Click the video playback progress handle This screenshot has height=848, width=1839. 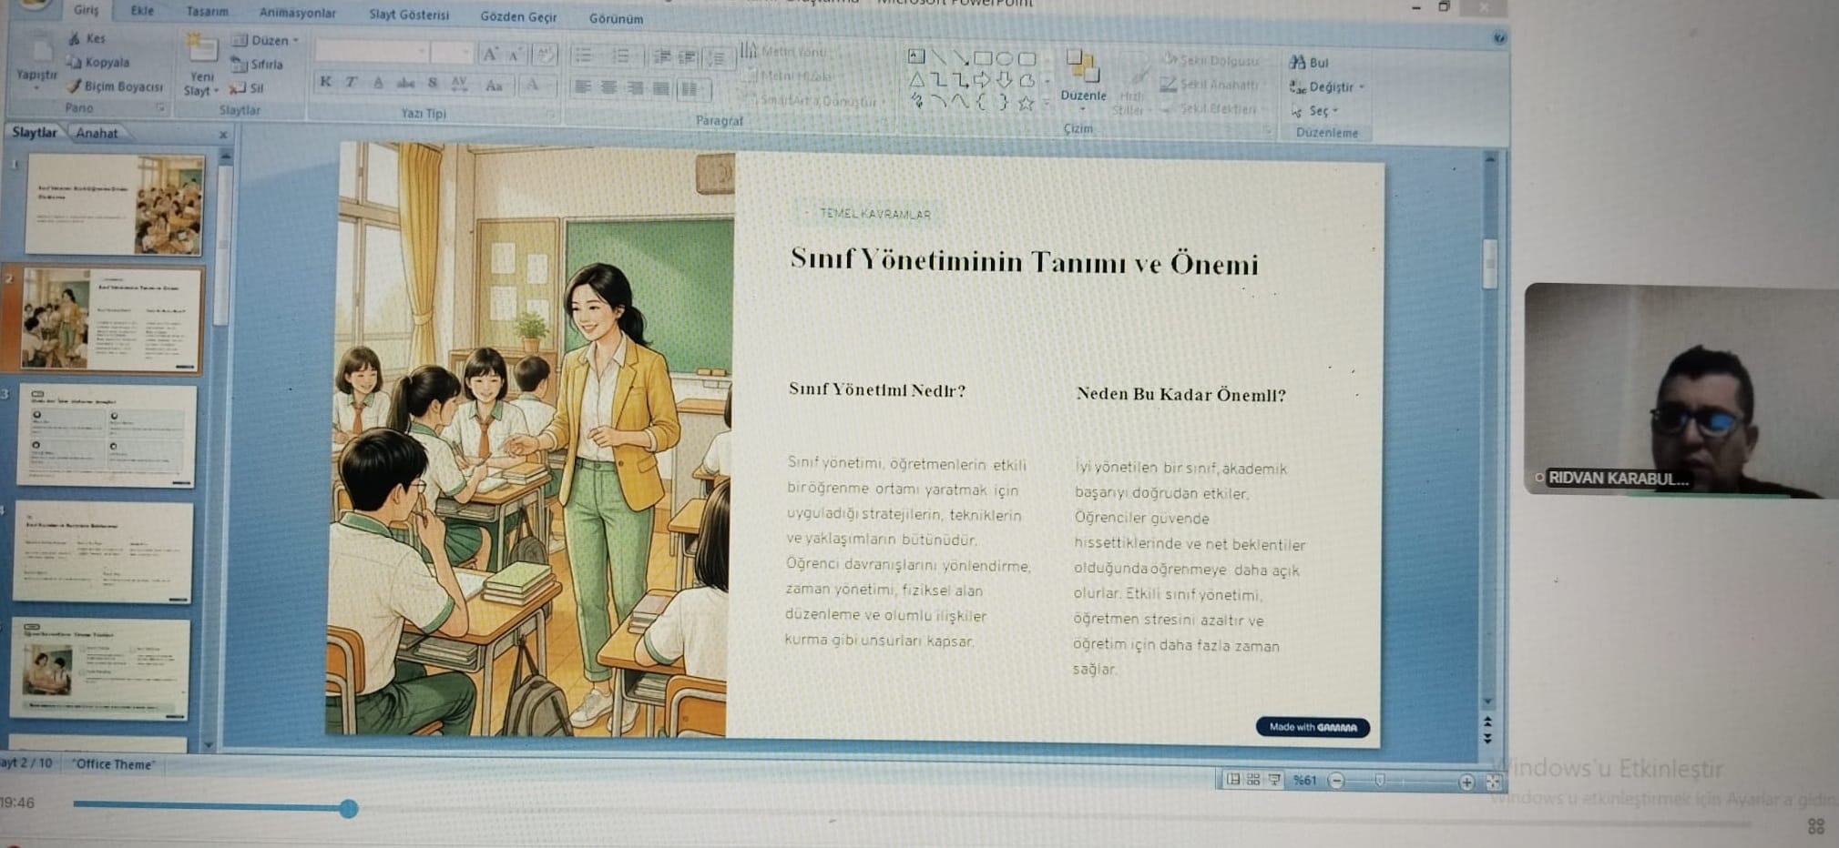(x=349, y=808)
